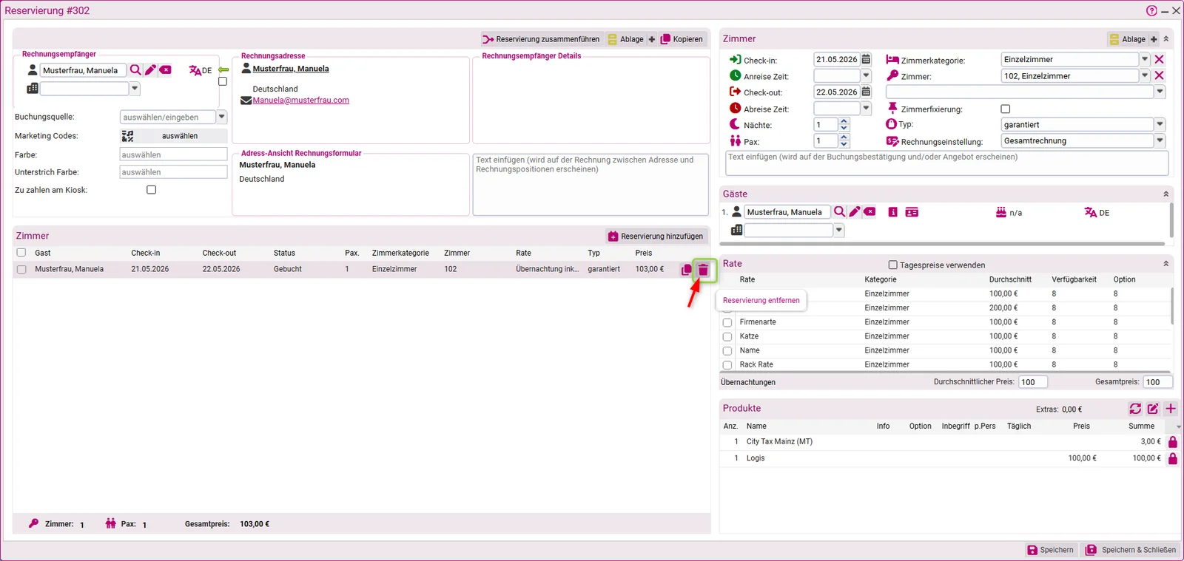The height and width of the screenshot is (561, 1184).
Task: Collapse the Gäste panel
Action: click(x=1166, y=194)
